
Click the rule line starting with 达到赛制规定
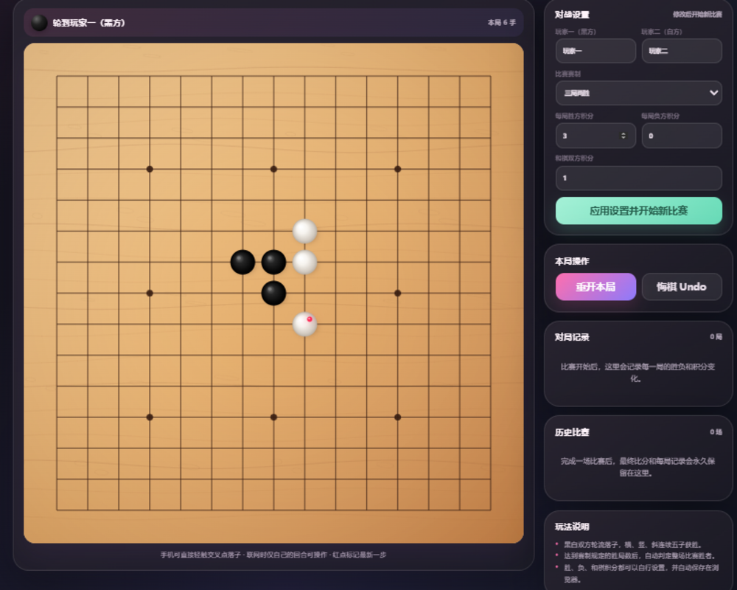[x=640, y=556]
